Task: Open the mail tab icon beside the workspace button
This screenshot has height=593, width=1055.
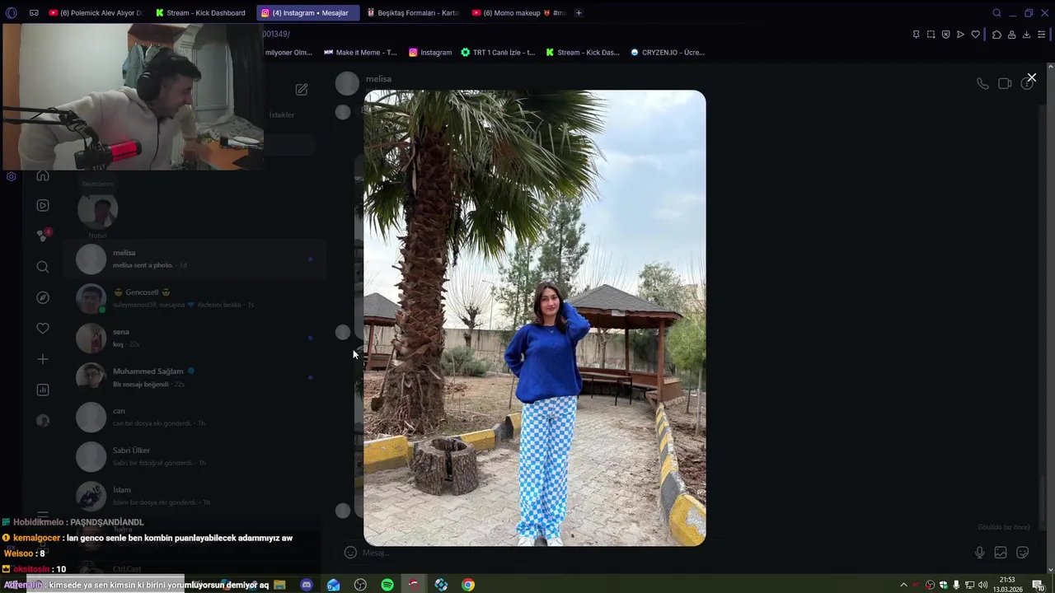Action: pos(34,13)
